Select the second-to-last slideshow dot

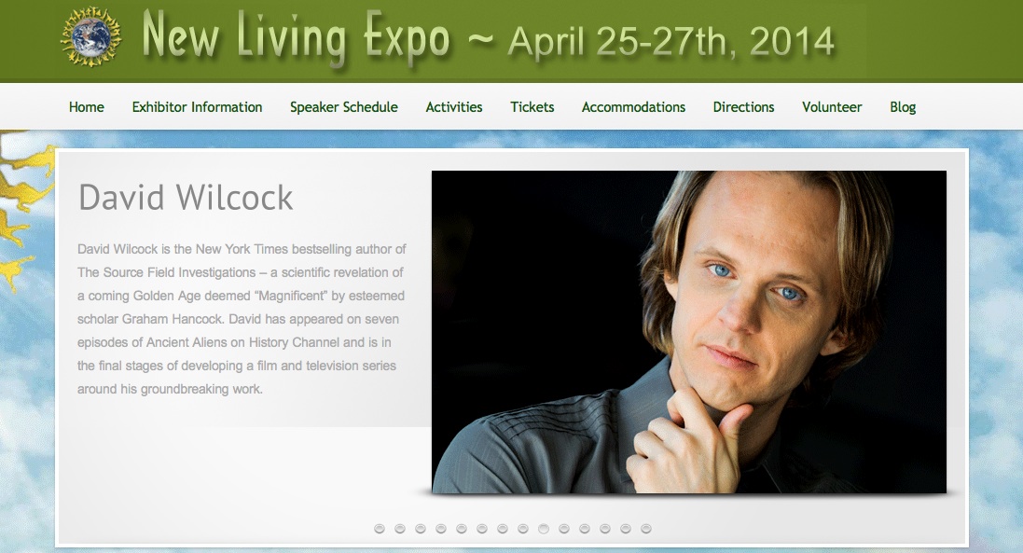(626, 528)
